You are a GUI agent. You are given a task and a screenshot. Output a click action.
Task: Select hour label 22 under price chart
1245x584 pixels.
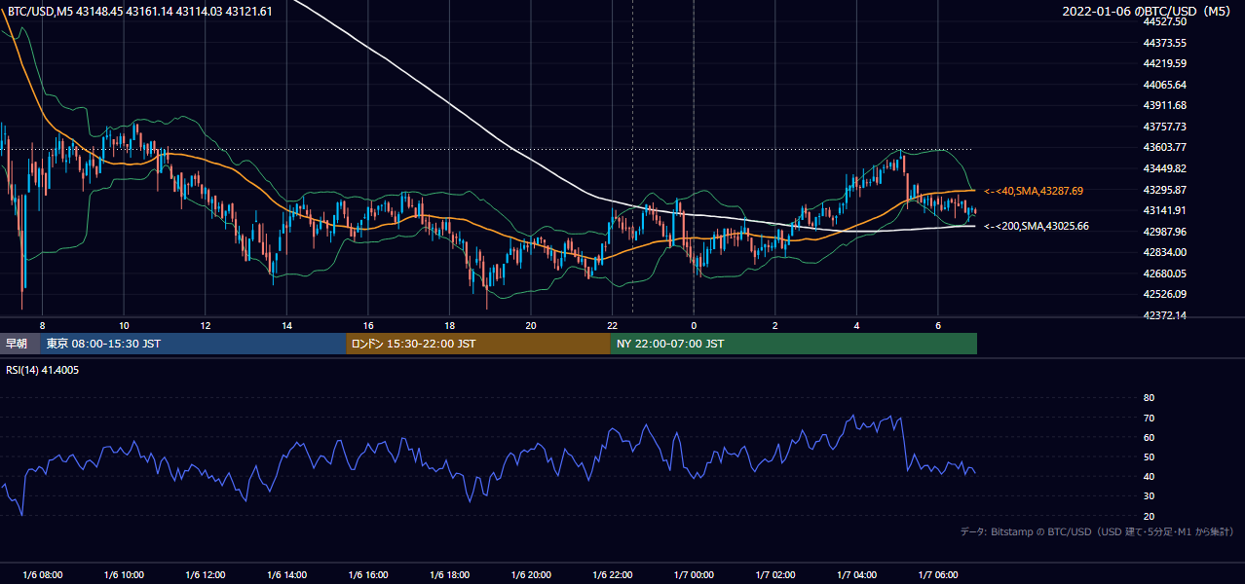click(x=612, y=325)
